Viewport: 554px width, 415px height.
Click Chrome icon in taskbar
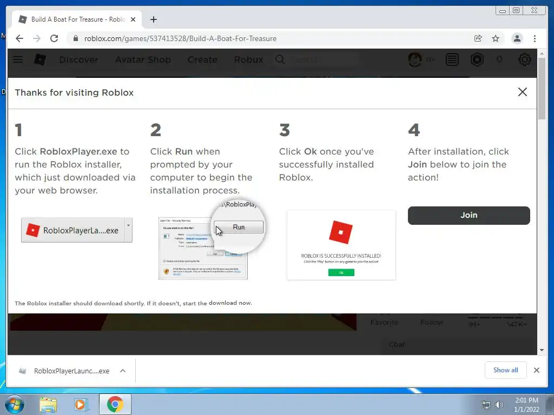click(x=115, y=404)
